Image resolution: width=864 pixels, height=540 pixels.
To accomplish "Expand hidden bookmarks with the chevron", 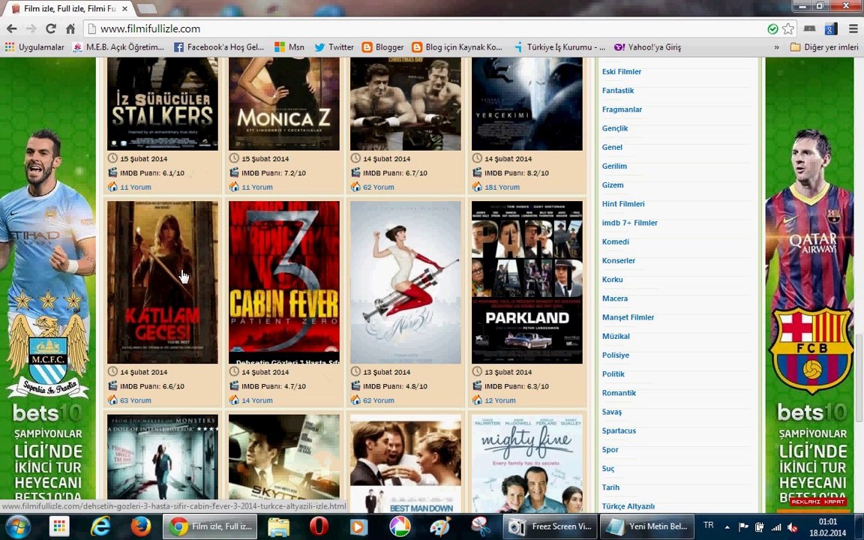I will [776, 47].
